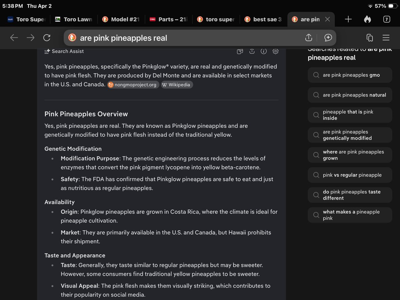The height and width of the screenshot is (300, 400).
Task: Tap the Search Assist sparkle icon
Action: tap(47, 51)
